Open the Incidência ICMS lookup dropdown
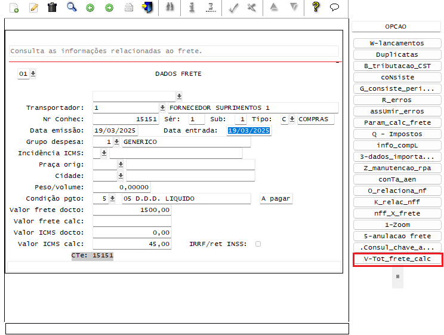 coord(104,153)
